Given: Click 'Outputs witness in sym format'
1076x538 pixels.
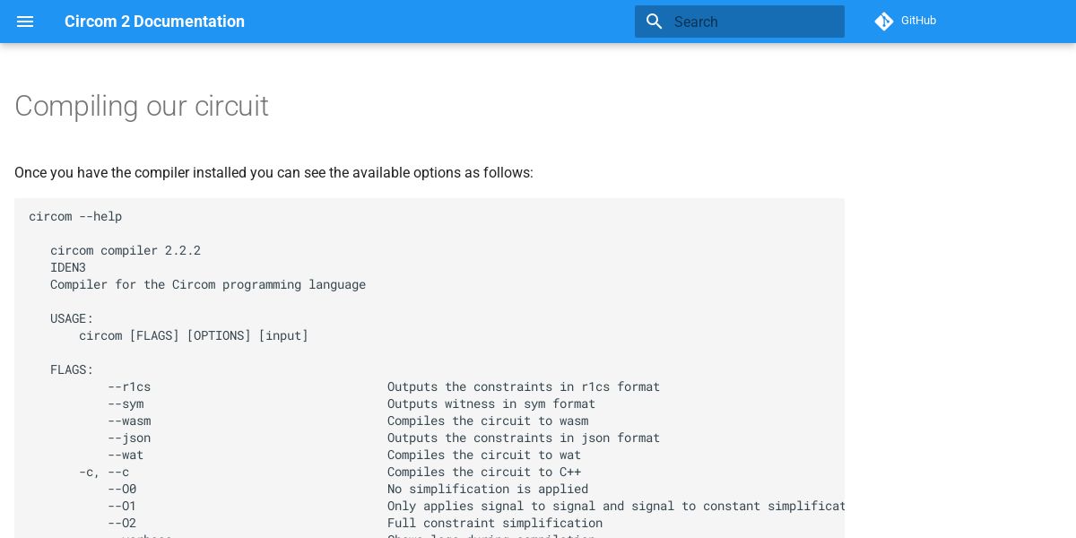Looking at the screenshot, I should 491,403.
